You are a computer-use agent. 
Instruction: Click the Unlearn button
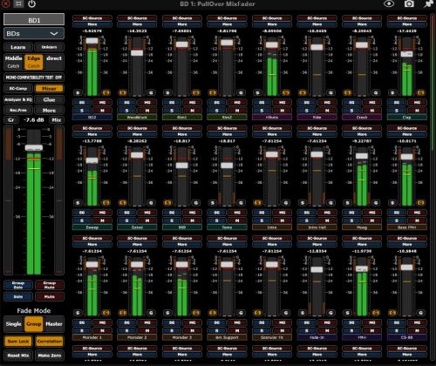[49, 47]
